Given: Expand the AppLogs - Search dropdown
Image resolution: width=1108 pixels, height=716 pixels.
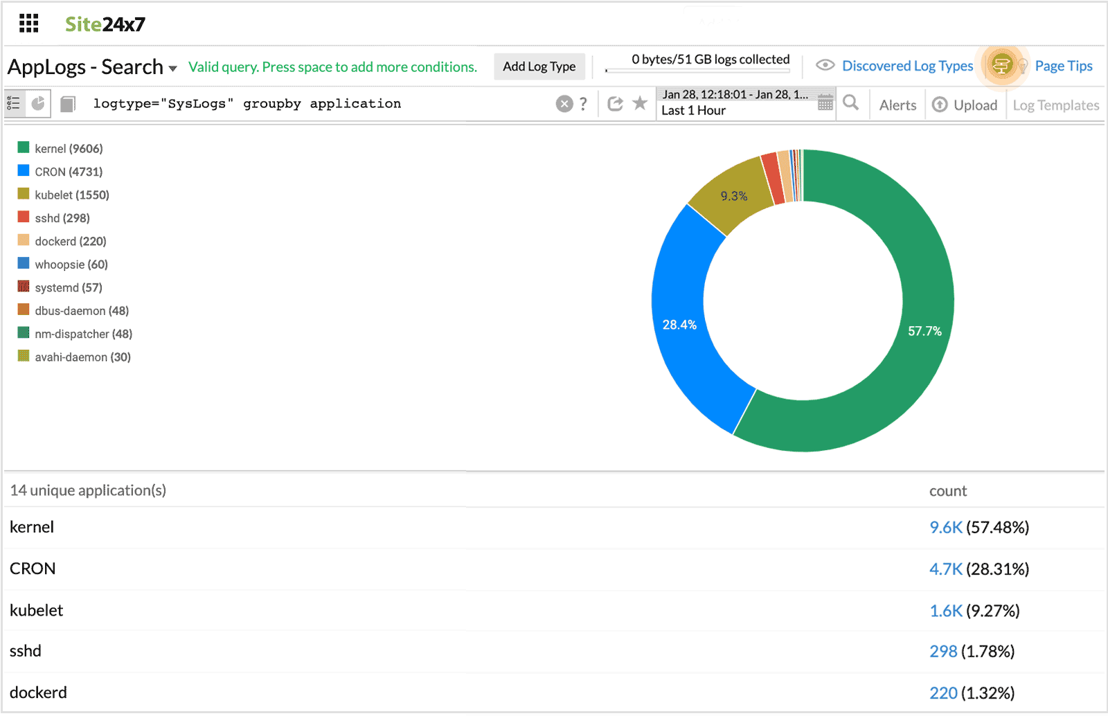Looking at the screenshot, I should pos(172,68).
